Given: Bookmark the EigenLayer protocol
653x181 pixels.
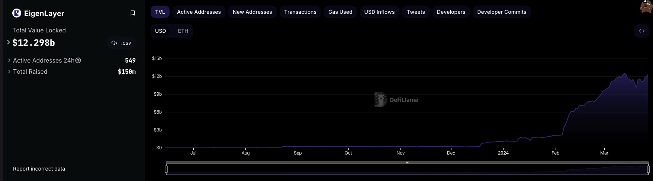Looking at the screenshot, I should click(132, 13).
